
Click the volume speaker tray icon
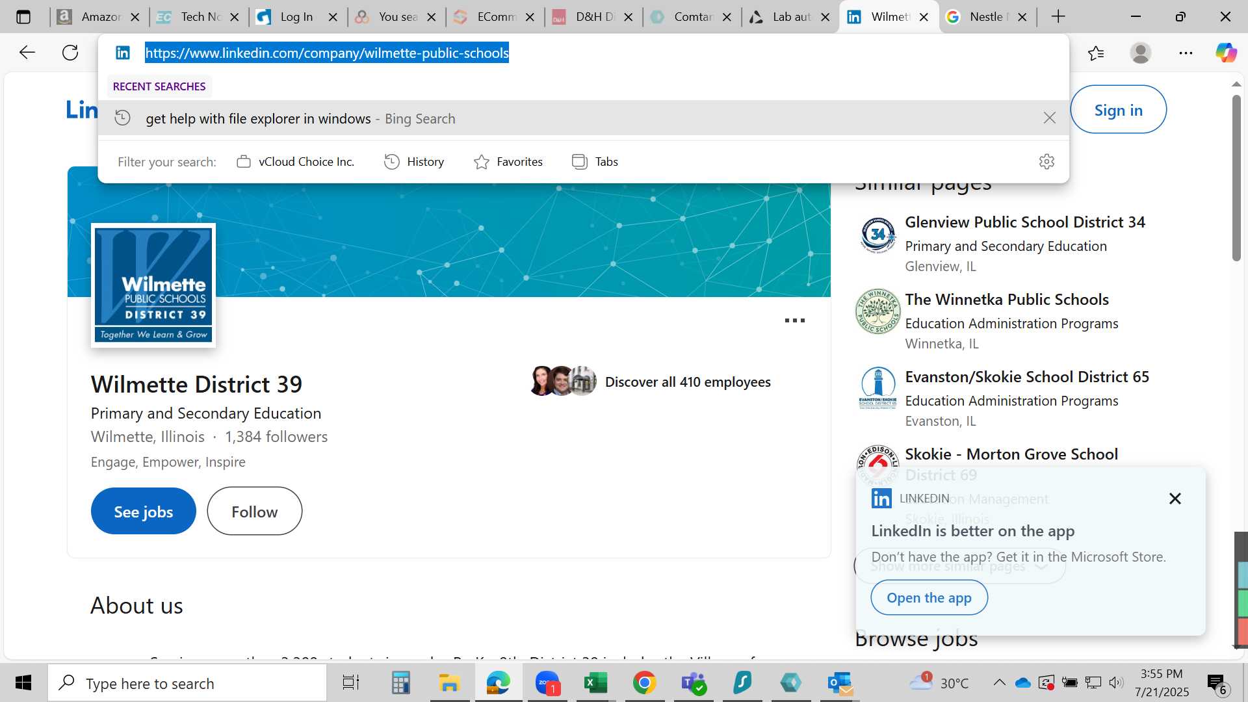pyautogui.click(x=1116, y=682)
